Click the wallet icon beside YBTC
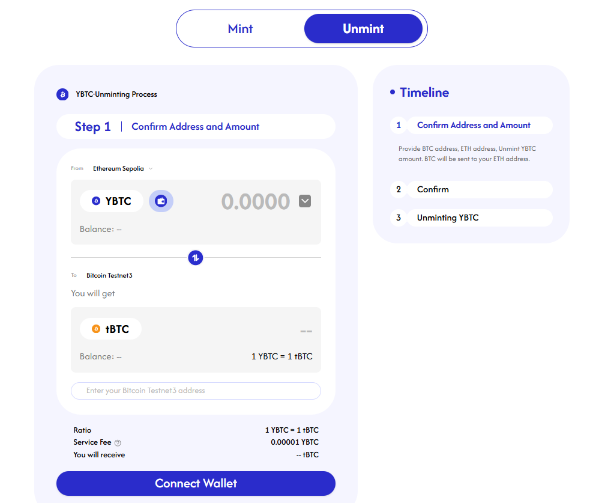The image size is (596, 503). click(x=161, y=201)
